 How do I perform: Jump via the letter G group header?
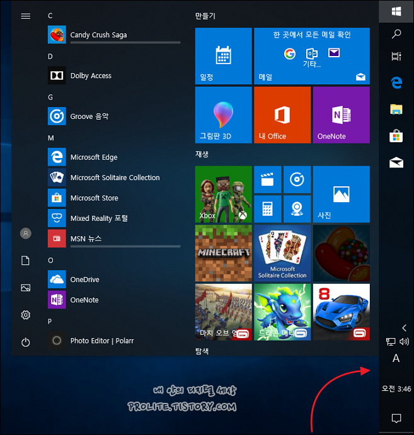(50, 98)
